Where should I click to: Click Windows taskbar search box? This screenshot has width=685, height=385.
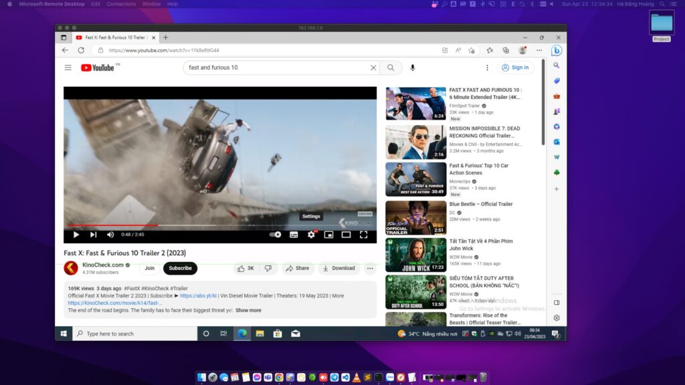135,334
